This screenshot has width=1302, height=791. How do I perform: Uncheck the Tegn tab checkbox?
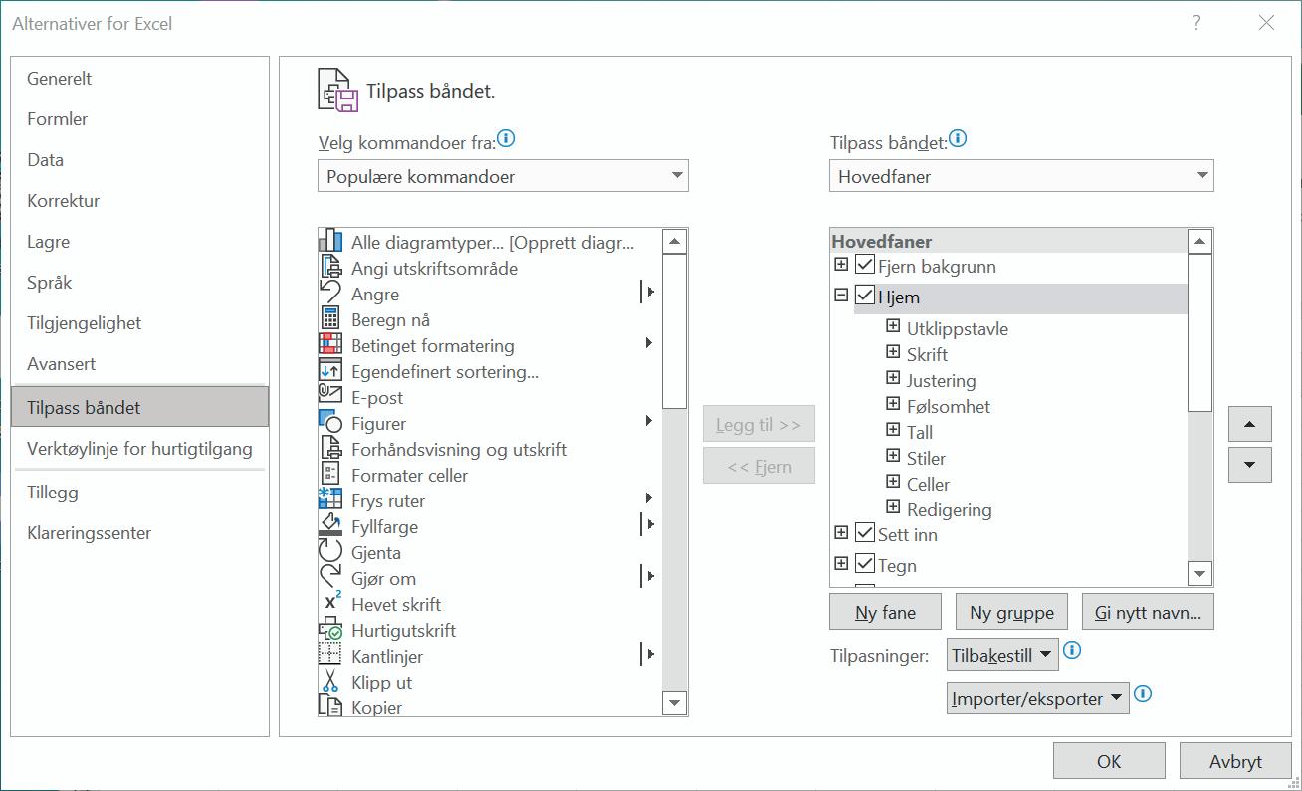[865, 564]
